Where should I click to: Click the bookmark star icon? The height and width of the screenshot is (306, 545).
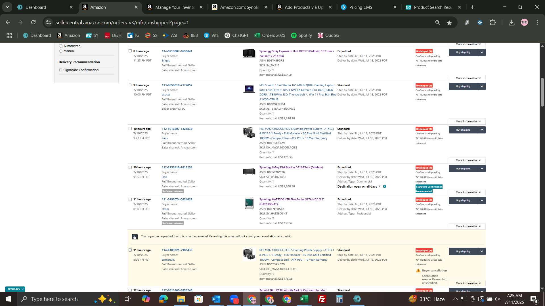[449, 22]
